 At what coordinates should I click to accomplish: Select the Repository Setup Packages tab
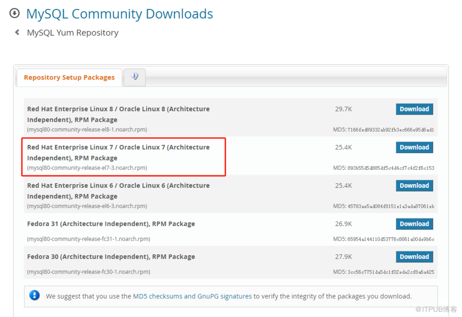(69, 77)
